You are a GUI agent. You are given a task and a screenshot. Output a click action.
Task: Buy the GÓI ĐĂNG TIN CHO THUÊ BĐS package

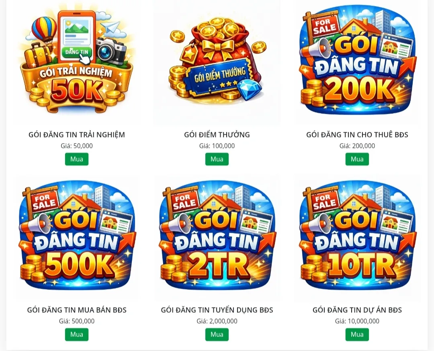tap(357, 159)
